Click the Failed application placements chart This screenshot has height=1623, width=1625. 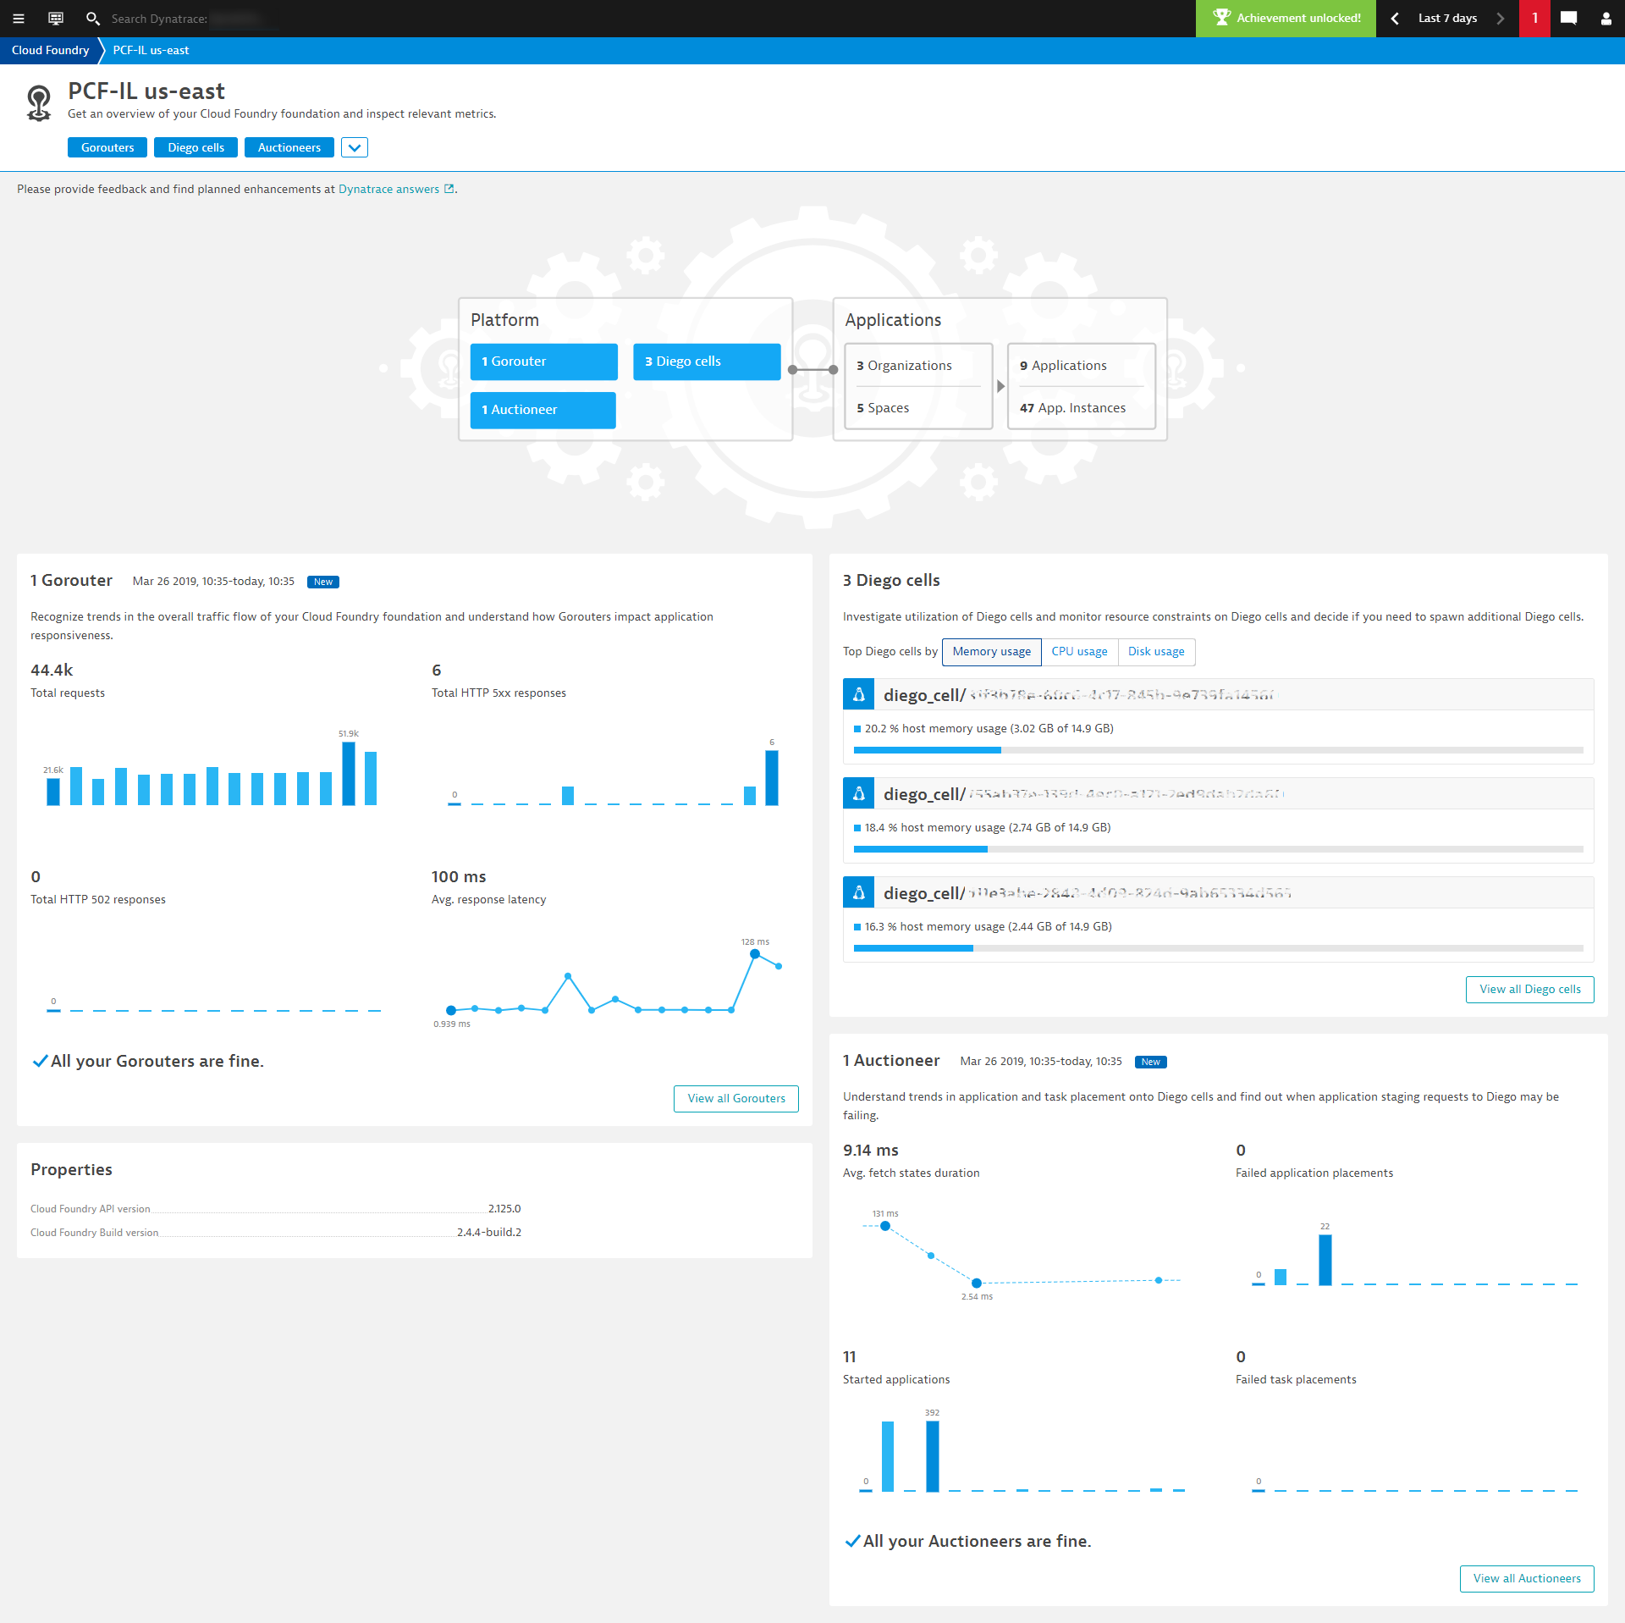(1413, 1255)
